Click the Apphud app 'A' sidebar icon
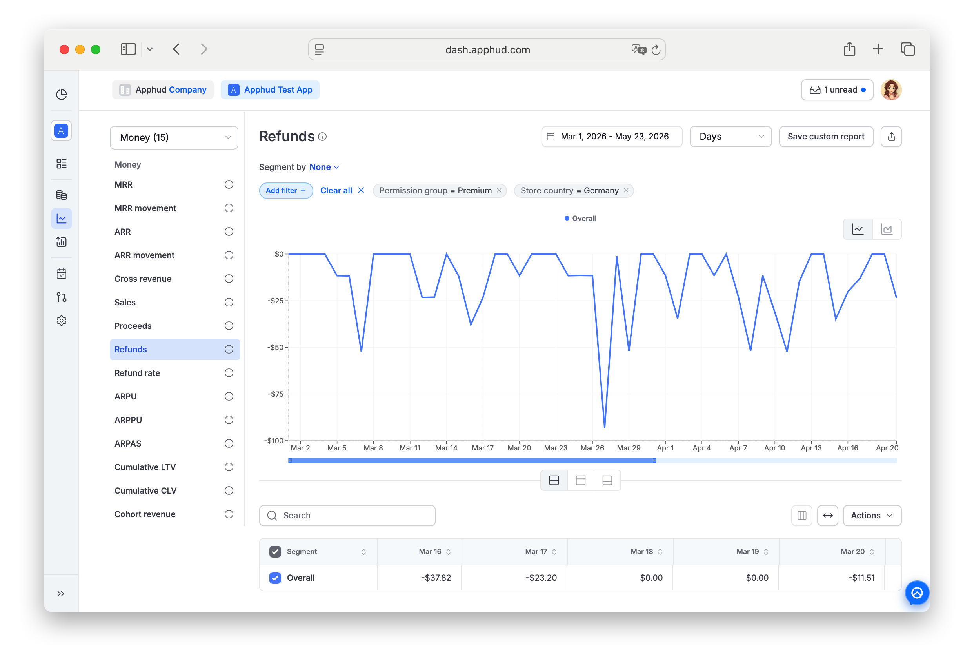This screenshot has height=671, width=974. 61,131
